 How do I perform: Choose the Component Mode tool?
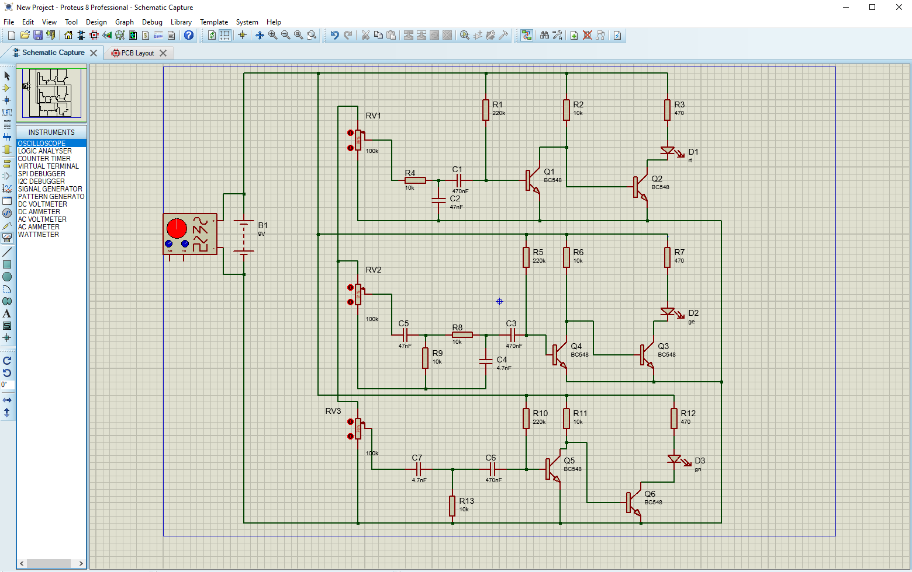pos(7,88)
